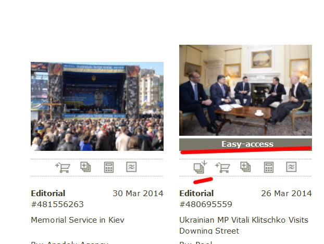The height and width of the screenshot is (244, 324).
Task: Find similar images to Klitschko photo
Action: [x=291, y=167]
